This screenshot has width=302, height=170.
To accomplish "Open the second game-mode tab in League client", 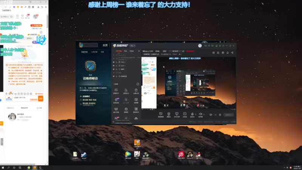I will coord(94,52).
